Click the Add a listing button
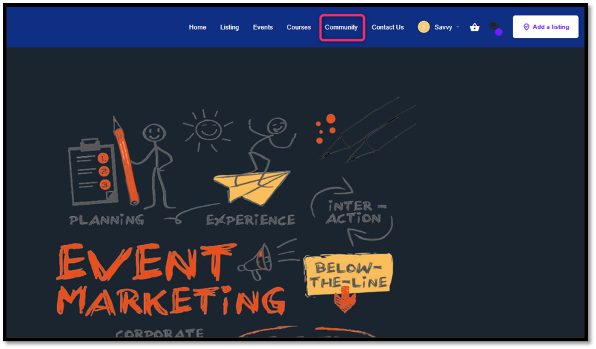 click(x=546, y=27)
